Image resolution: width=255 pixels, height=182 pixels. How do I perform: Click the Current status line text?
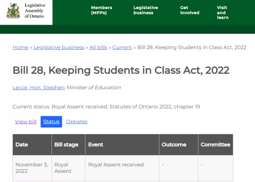pos(106,107)
